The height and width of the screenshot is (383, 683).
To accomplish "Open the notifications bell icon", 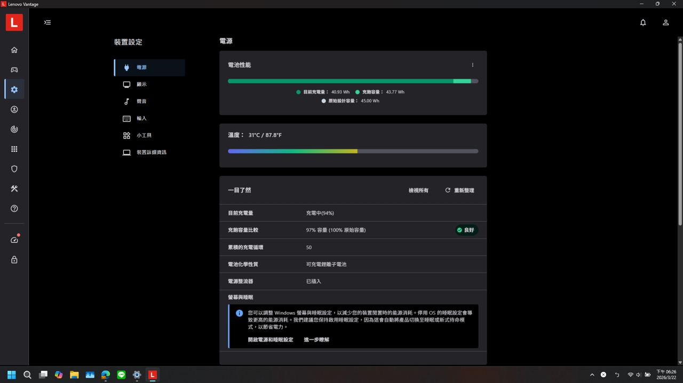I will [643, 22].
